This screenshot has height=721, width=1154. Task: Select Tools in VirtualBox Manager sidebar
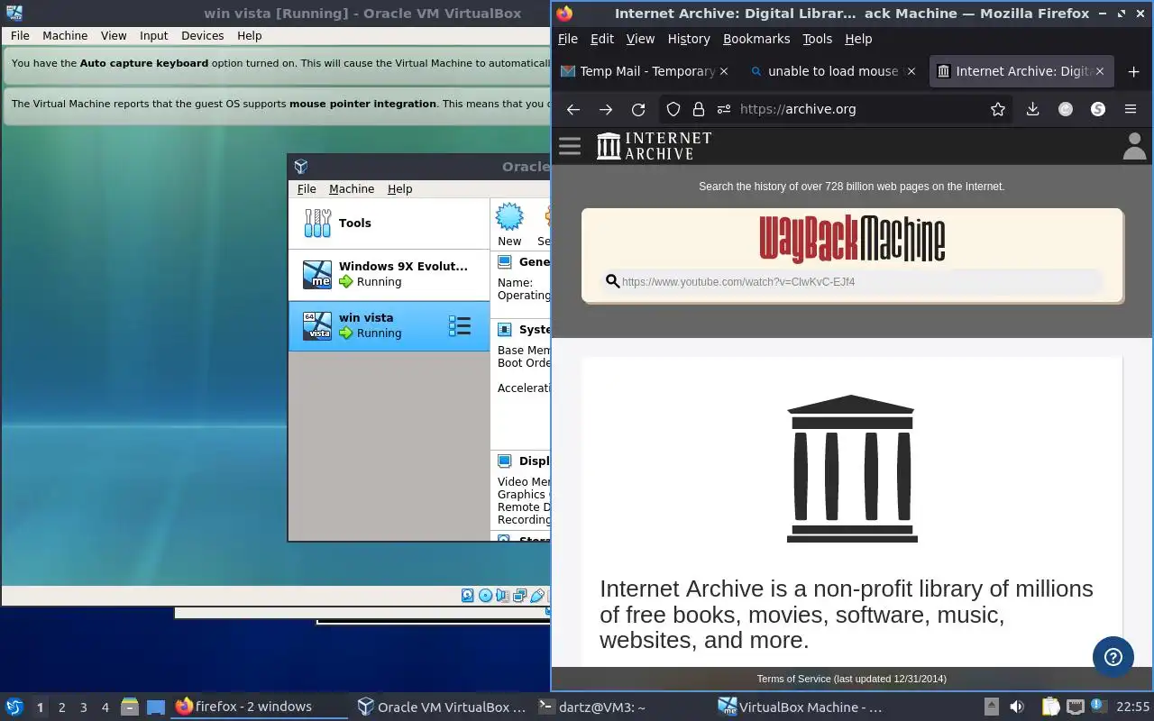pyautogui.click(x=389, y=223)
